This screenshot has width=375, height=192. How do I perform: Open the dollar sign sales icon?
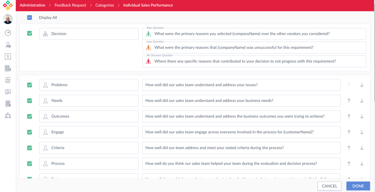[8, 56]
